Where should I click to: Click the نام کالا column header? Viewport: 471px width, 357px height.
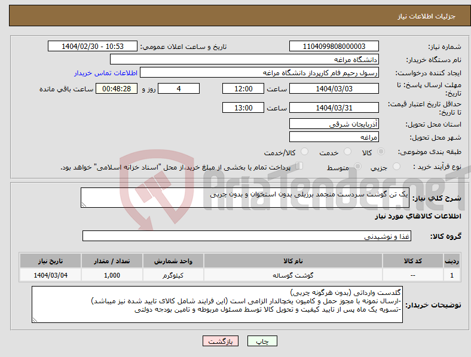pyautogui.click(x=293, y=261)
